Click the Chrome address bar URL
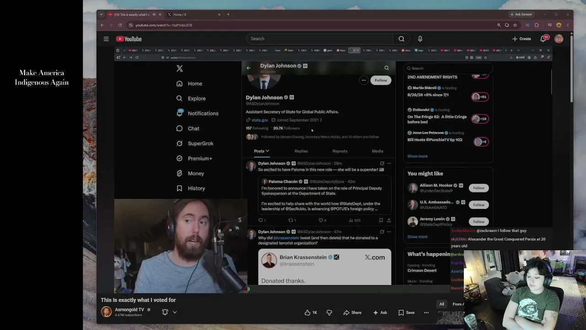Screen dimensions: 586x330 [x=164, y=25]
